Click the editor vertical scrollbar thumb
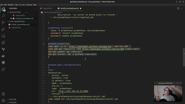 point(184,57)
